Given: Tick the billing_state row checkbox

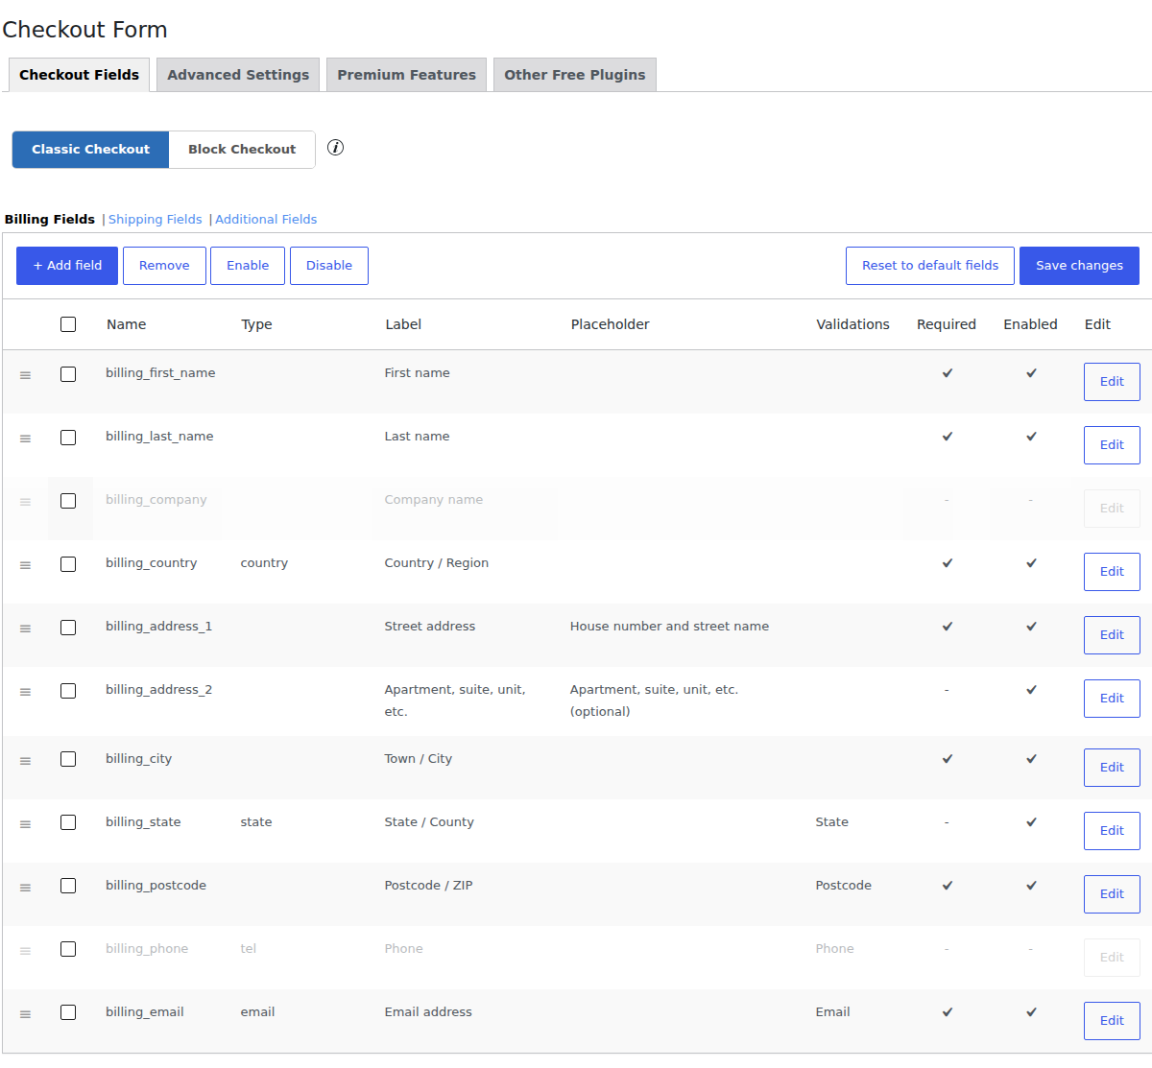Looking at the screenshot, I should pos(68,822).
